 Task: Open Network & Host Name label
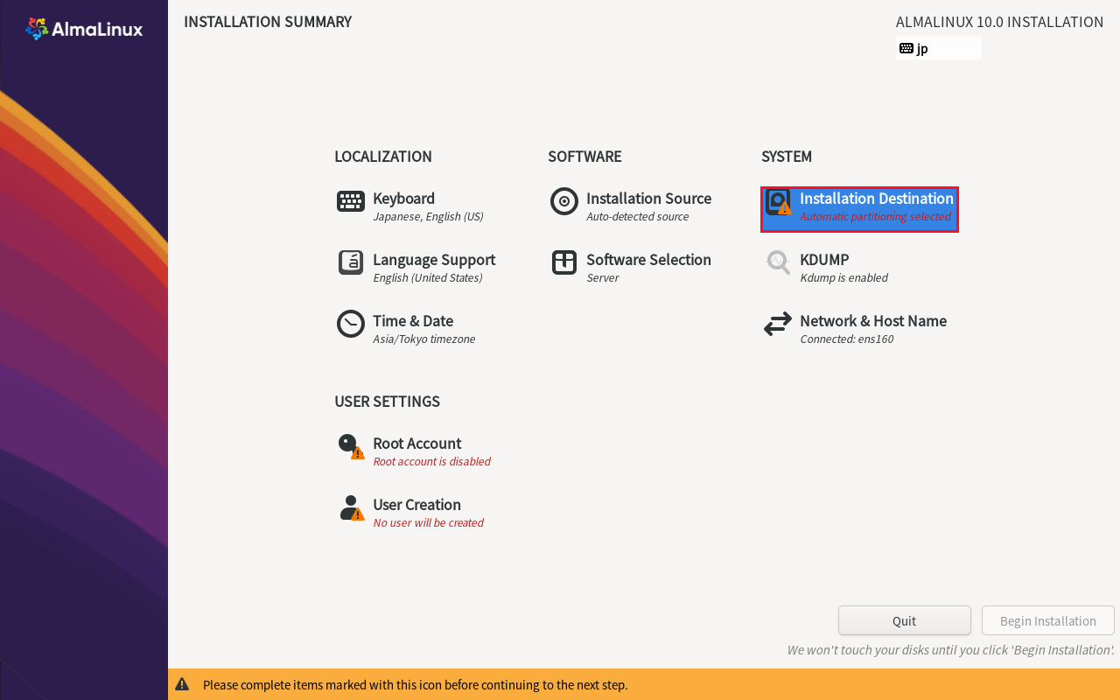coord(873,321)
